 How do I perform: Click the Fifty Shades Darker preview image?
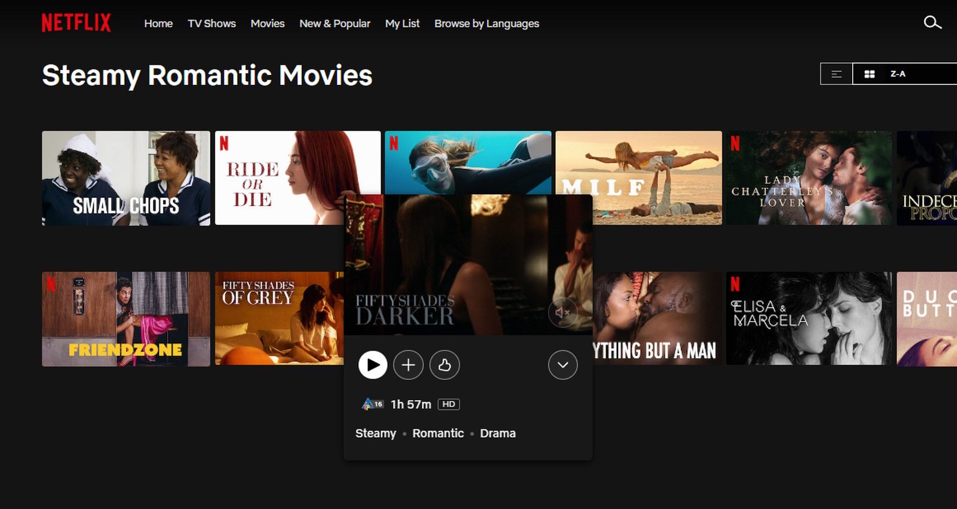(x=468, y=265)
